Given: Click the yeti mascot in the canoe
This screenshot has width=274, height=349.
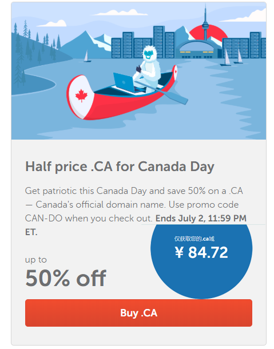Looking at the screenshot, I should [147, 68].
